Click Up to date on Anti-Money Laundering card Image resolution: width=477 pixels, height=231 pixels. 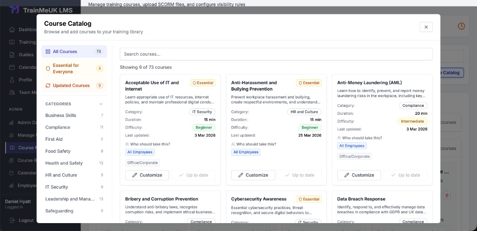406,175
